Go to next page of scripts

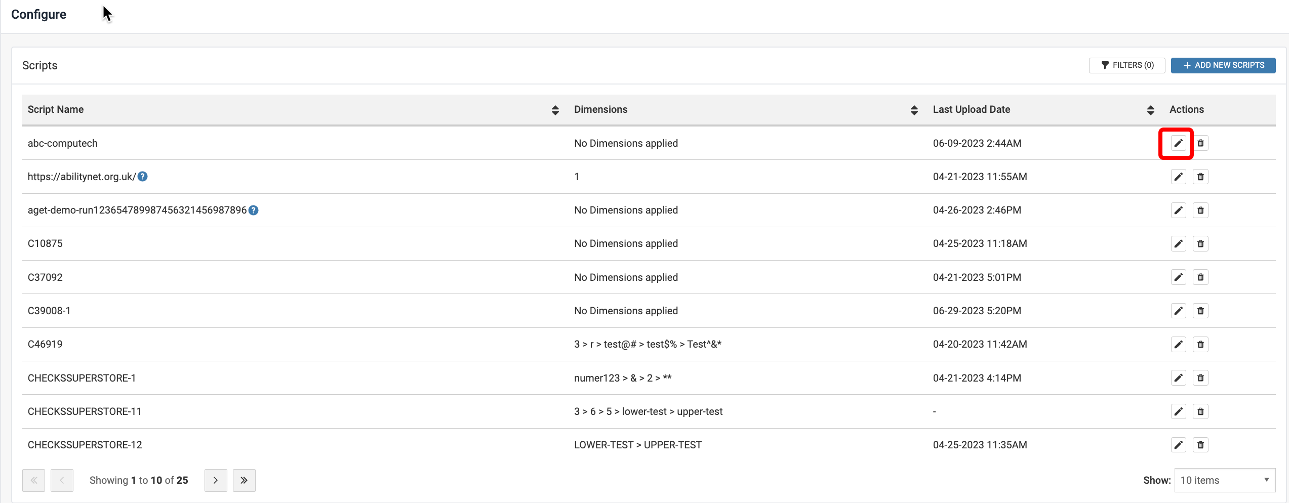coord(216,480)
